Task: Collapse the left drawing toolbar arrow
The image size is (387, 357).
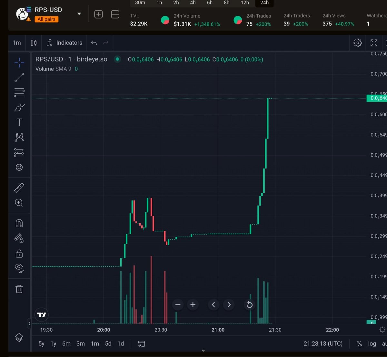Action: 29,323
